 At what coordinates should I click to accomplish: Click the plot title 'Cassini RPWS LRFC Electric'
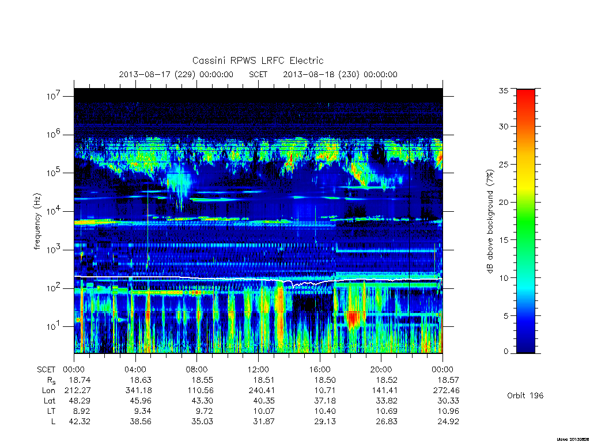click(x=258, y=60)
